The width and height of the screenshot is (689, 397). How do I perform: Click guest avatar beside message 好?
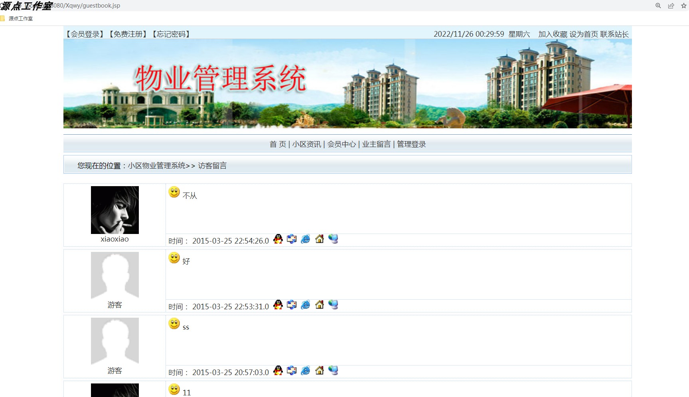(x=115, y=276)
